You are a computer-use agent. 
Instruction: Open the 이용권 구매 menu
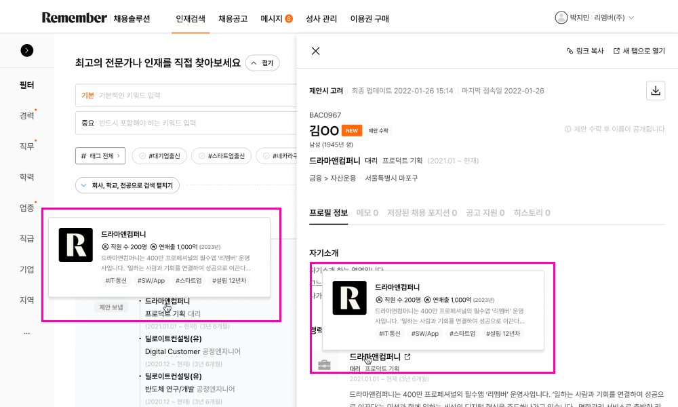click(370, 18)
